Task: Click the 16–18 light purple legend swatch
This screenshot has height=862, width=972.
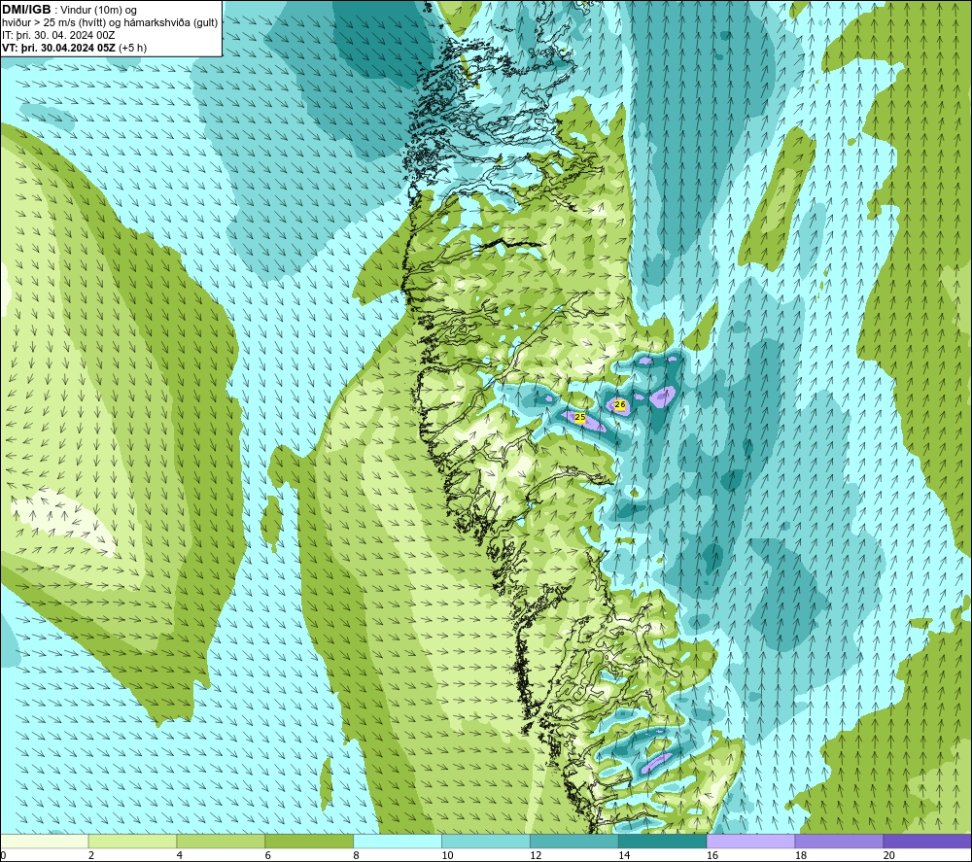Action: 750,841
